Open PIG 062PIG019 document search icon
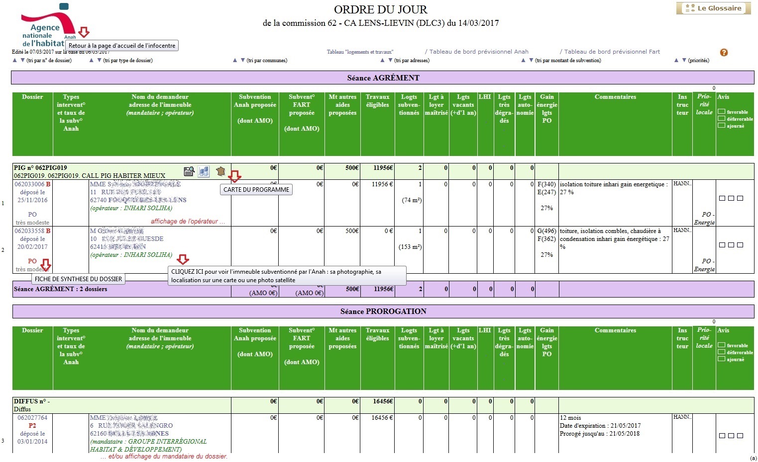 coord(189,171)
